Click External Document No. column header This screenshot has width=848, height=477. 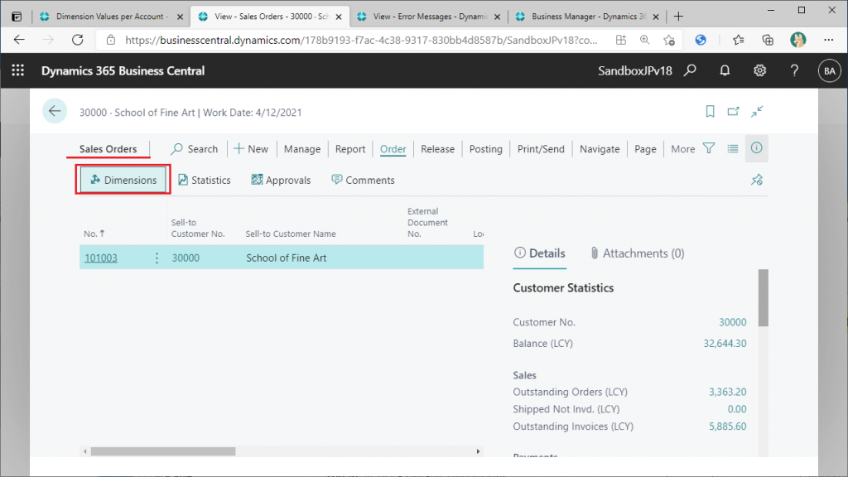(x=427, y=222)
